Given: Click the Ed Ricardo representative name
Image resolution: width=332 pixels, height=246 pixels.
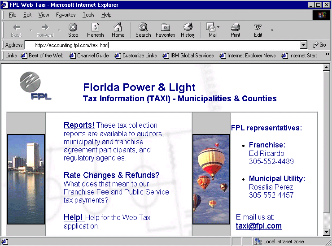Looking at the screenshot, I should [266, 153].
